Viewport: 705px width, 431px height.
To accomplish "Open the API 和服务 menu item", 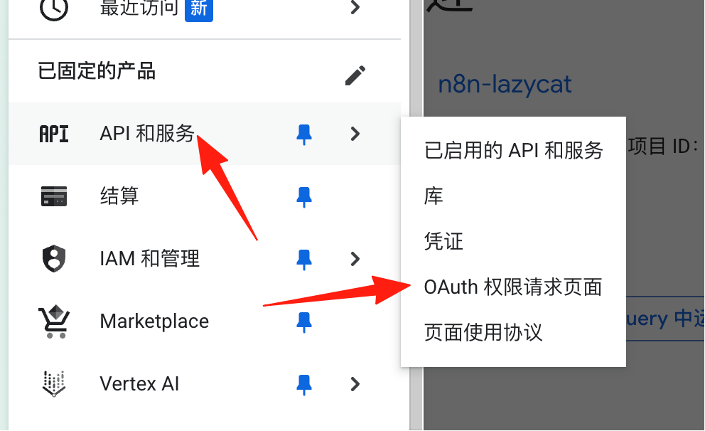I will click(147, 134).
